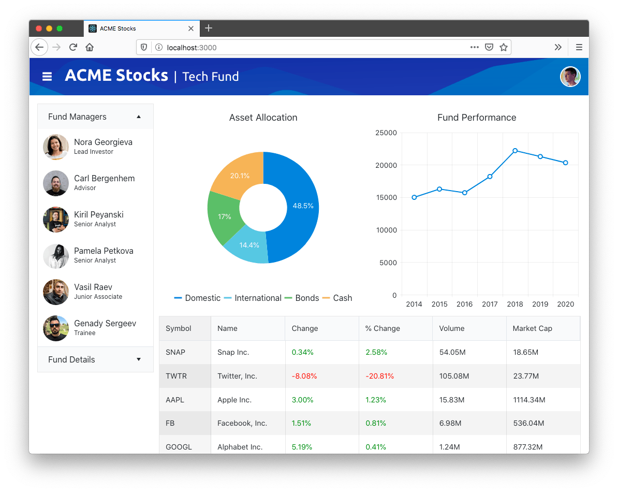618x492 pixels.
Task: Select the FB symbol cell
Action: click(x=185, y=423)
